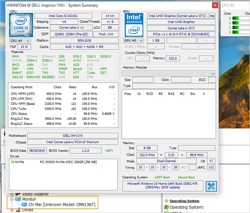This screenshot has height=213, width=250.
Task: Expand the Drives tree node in main window
Action: (12, 210)
